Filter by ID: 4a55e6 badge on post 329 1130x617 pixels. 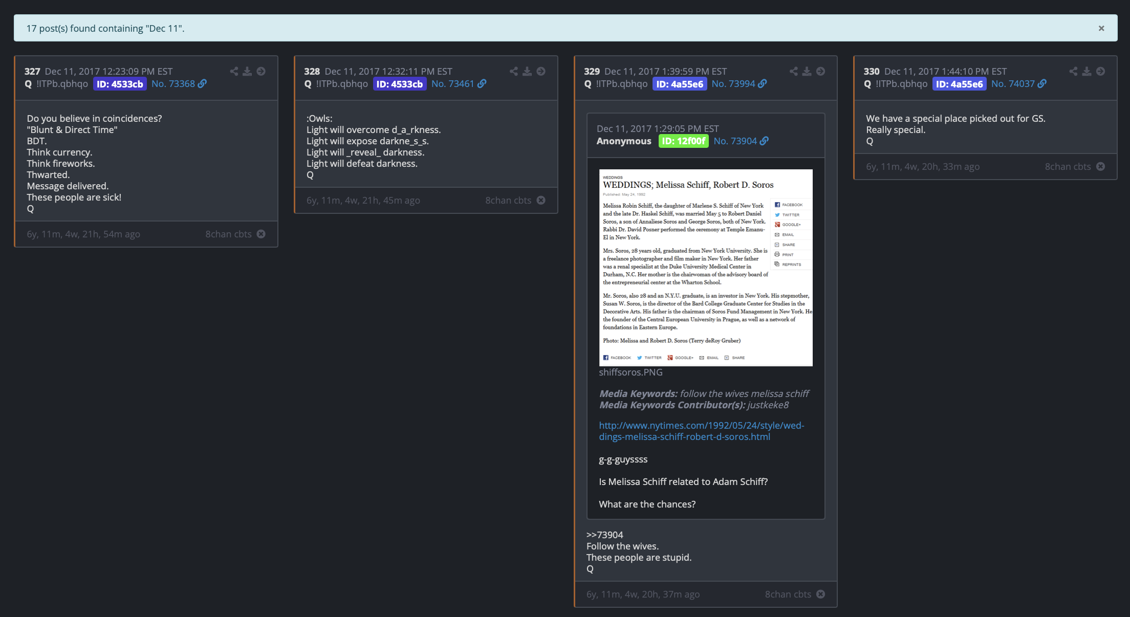click(680, 84)
